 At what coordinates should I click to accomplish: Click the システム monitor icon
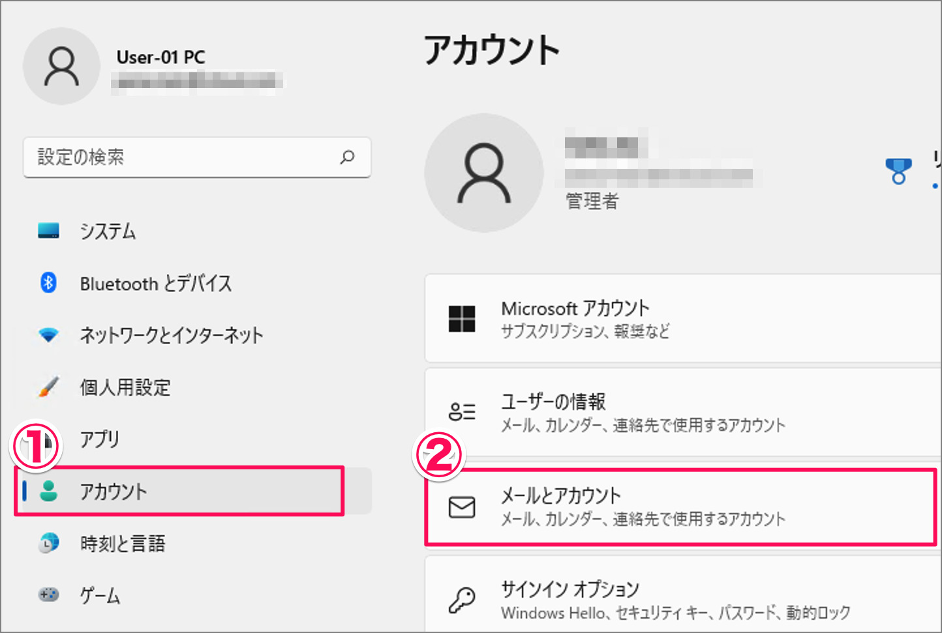pyautogui.click(x=48, y=231)
